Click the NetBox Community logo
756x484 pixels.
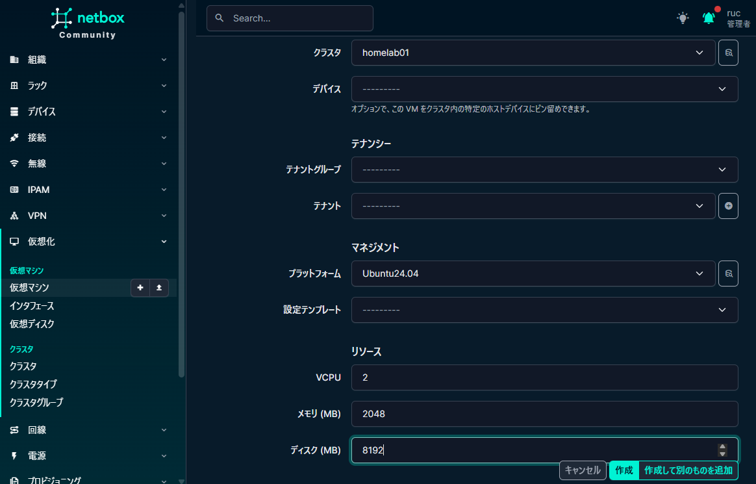coord(88,23)
